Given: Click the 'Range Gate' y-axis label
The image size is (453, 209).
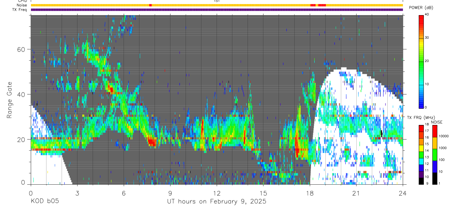Looking at the screenshot, I should point(9,100).
